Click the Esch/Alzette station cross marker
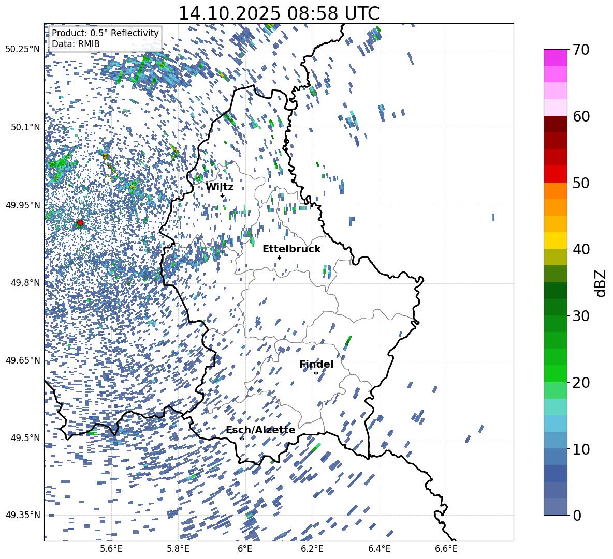Viewport: 613px width, 559px height. [242, 439]
